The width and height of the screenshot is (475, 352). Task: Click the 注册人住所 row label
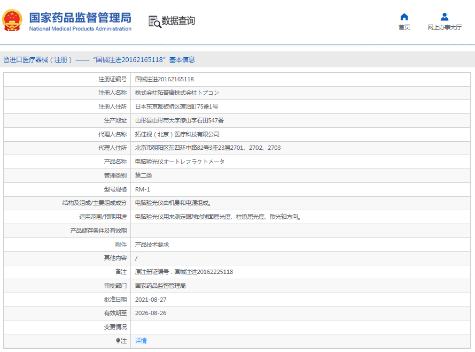(x=112, y=106)
